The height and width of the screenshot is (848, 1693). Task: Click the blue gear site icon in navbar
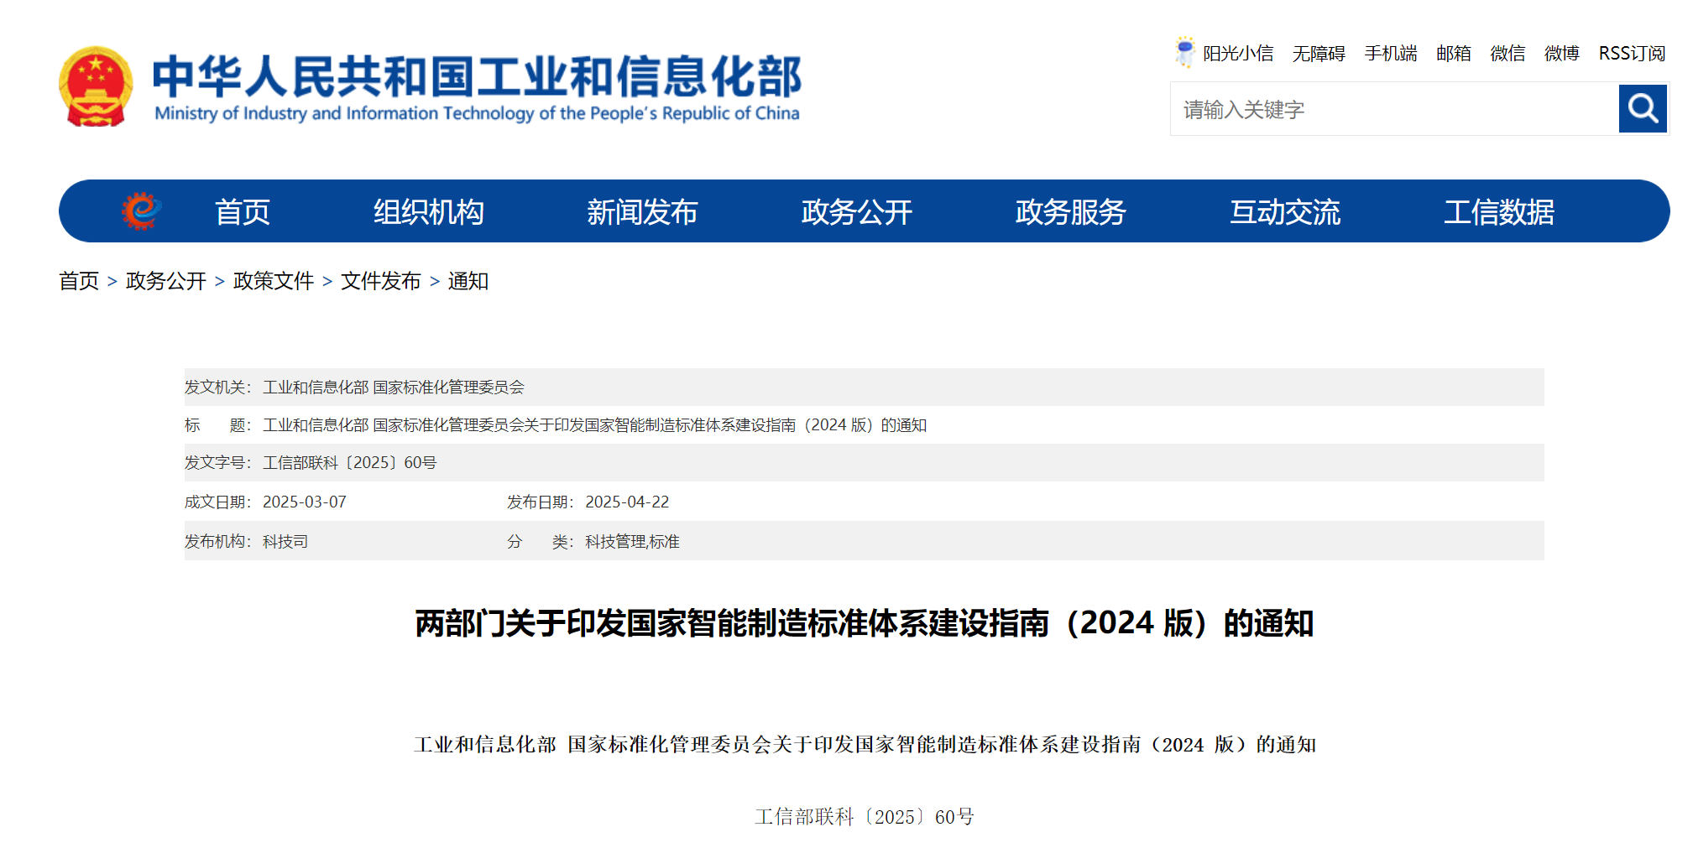point(141,211)
